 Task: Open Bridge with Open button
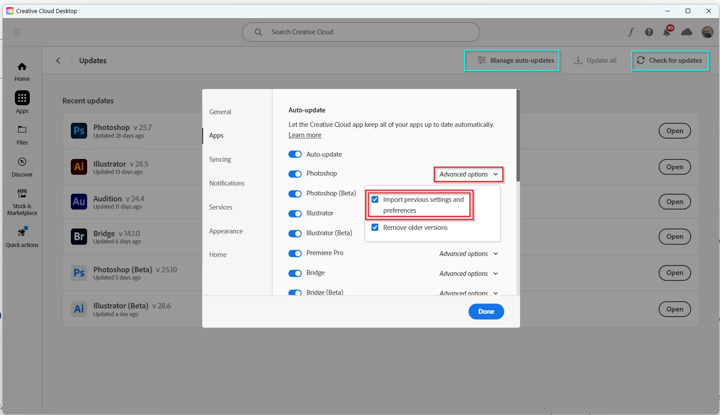coord(675,237)
